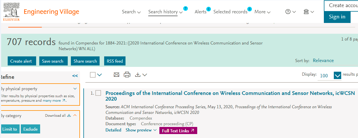The width and height of the screenshot is (358, 138).
Task: Click the RSS feed button
Action: point(115,61)
